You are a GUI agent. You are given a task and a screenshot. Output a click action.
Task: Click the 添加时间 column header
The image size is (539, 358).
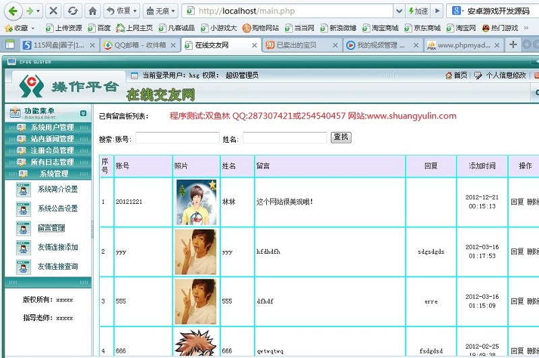(x=482, y=166)
